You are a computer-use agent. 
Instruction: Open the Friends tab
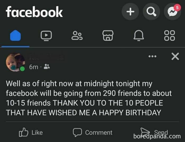[77, 35]
